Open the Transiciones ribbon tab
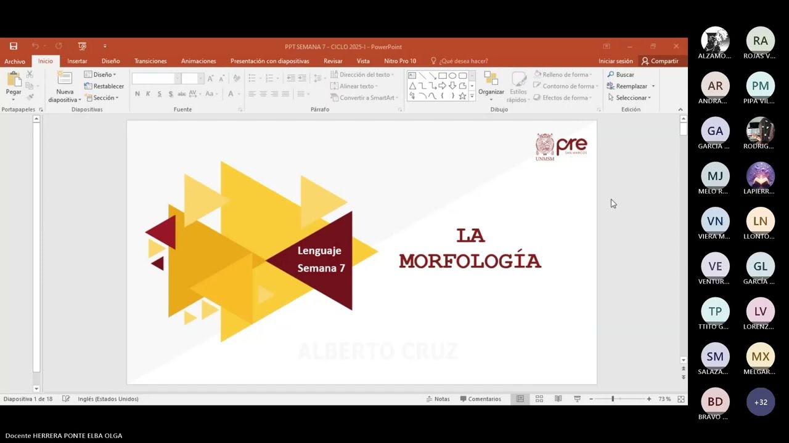Image resolution: width=789 pixels, height=443 pixels. point(150,61)
